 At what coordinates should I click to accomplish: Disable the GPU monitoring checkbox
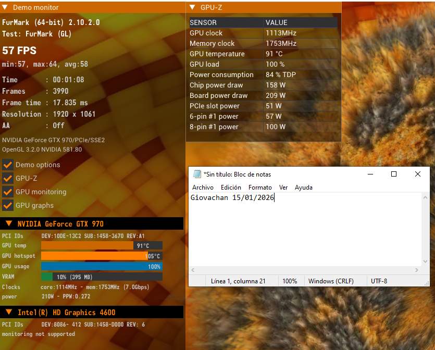coord(7,192)
